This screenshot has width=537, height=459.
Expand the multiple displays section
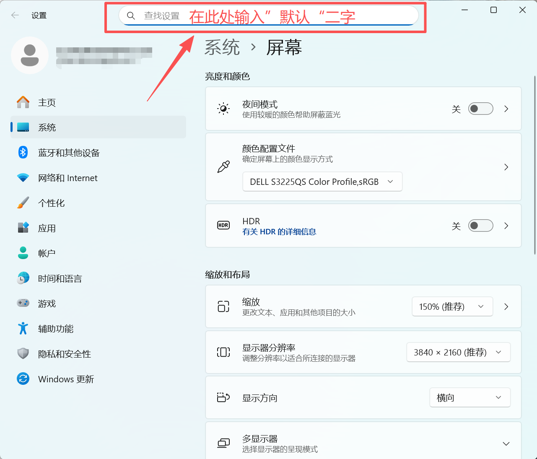506,443
